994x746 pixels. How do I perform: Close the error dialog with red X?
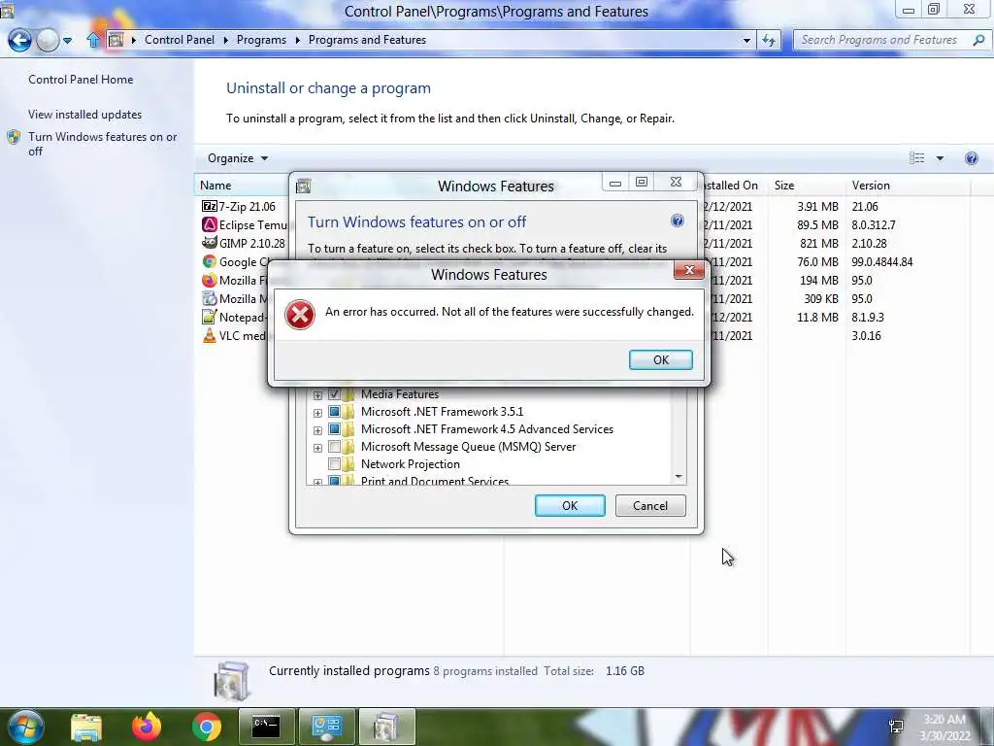(688, 270)
